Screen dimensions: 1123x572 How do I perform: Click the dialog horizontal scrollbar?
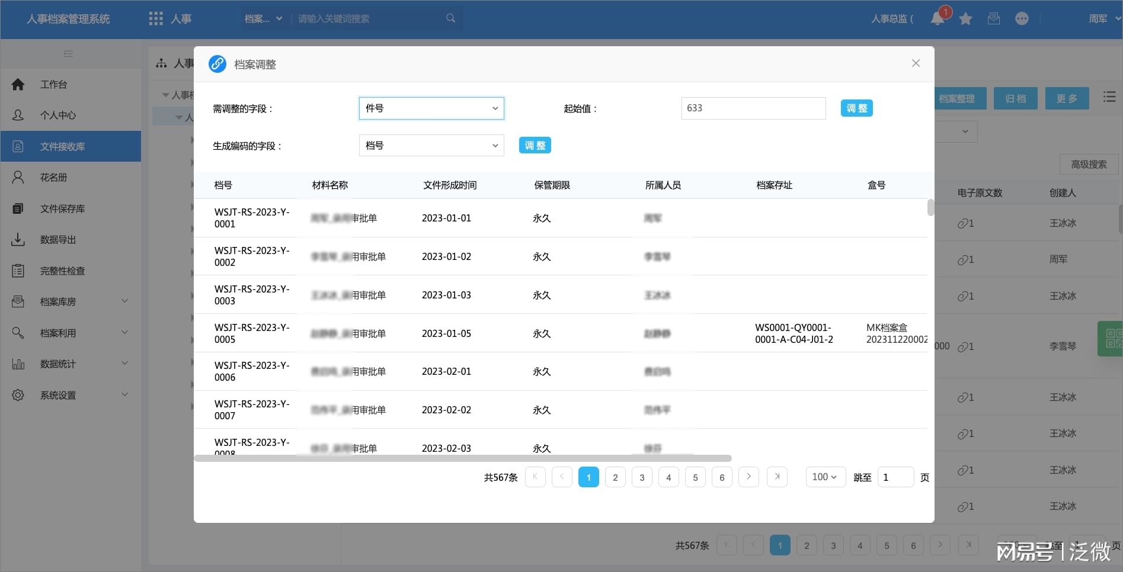463,458
